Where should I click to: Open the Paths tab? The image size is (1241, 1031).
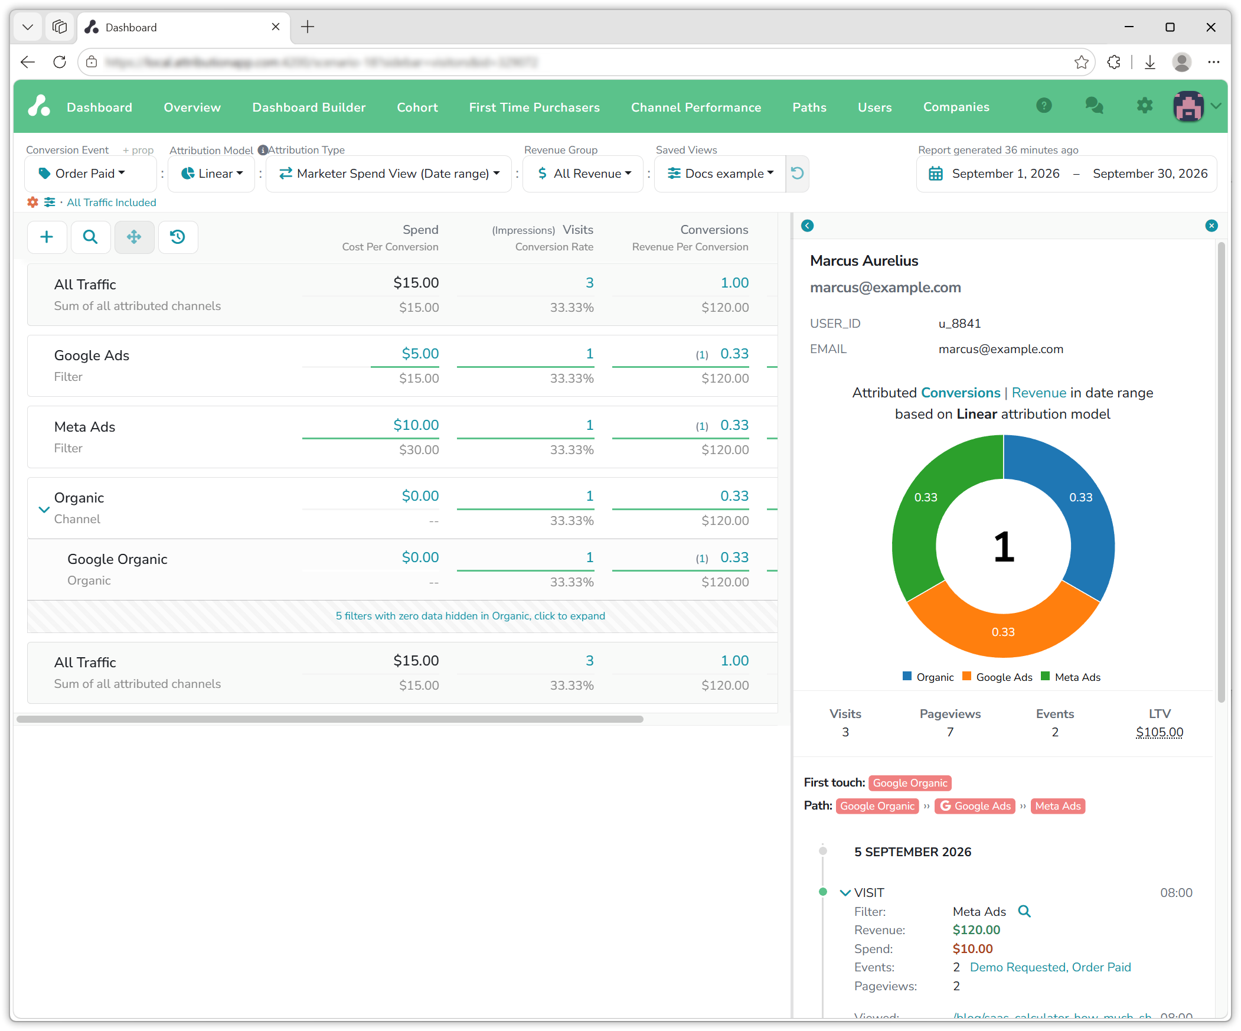pyautogui.click(x=809, y=107)
